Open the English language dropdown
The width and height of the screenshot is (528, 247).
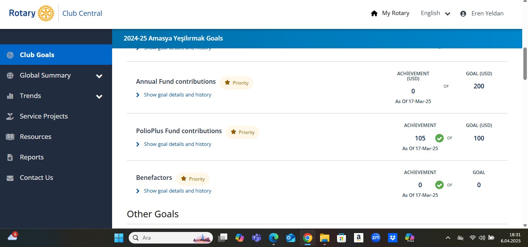pos(436,14)
